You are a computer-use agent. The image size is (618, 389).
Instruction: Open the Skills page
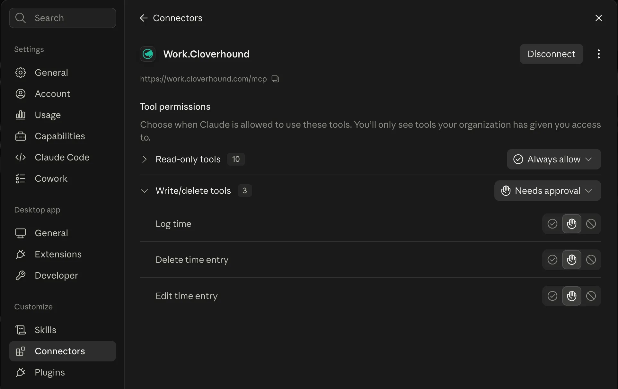tap(62, 330)
